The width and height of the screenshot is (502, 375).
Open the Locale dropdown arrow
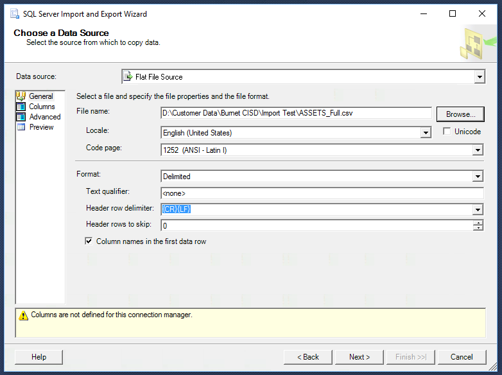point(426,132)
